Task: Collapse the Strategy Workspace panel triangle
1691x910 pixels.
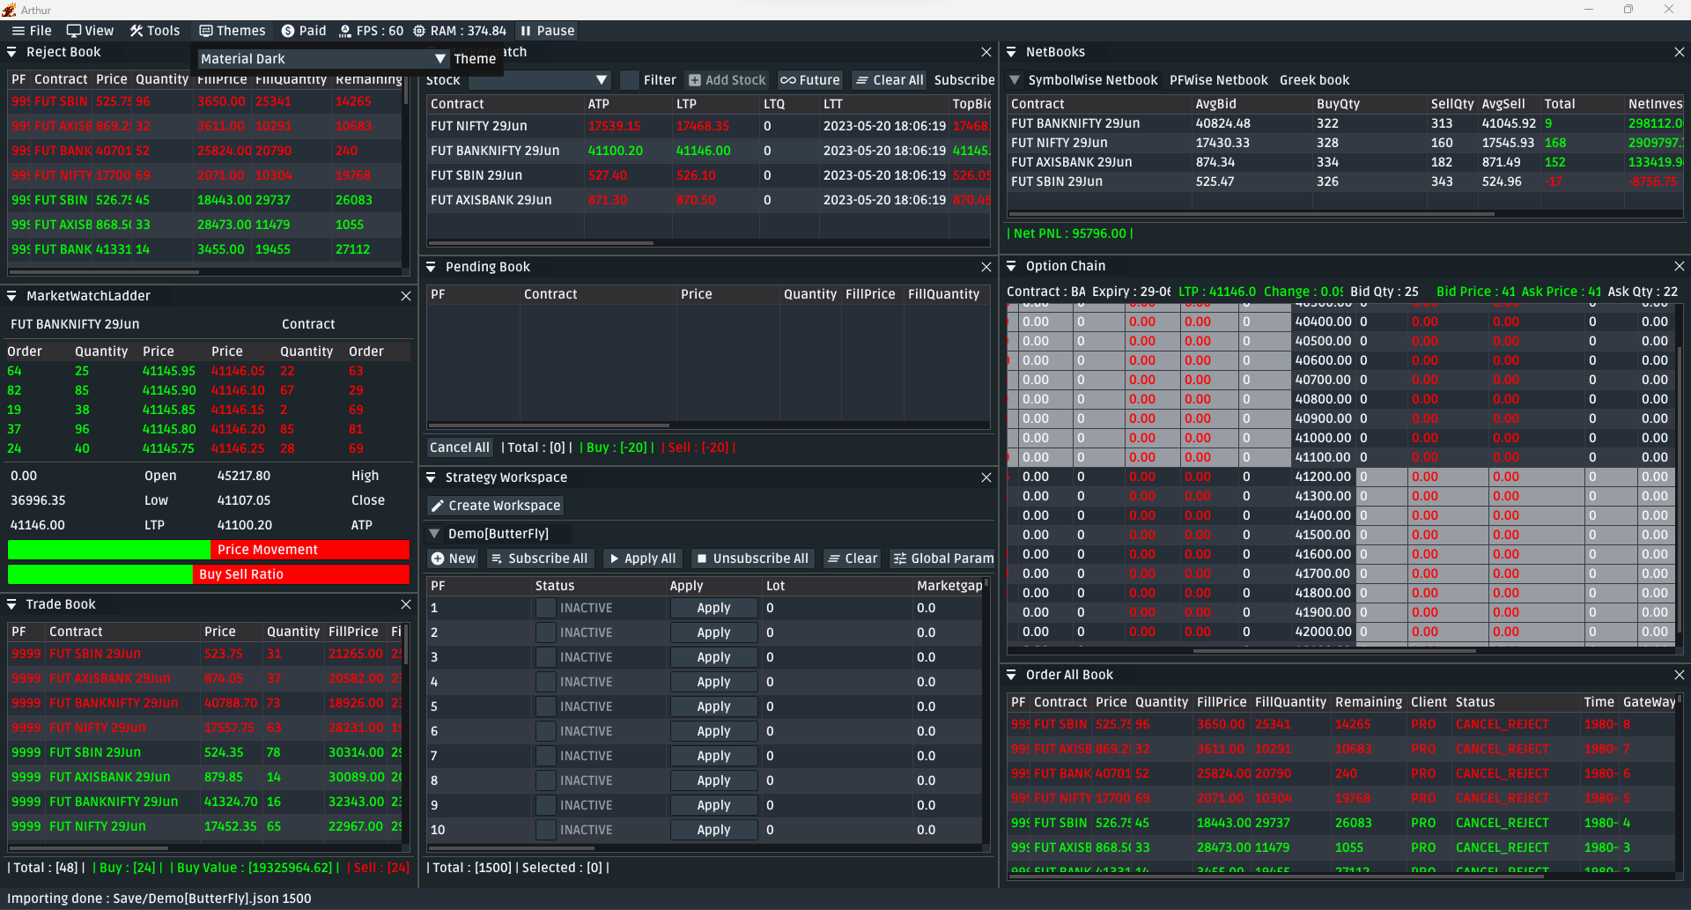Action: (432, 477)
